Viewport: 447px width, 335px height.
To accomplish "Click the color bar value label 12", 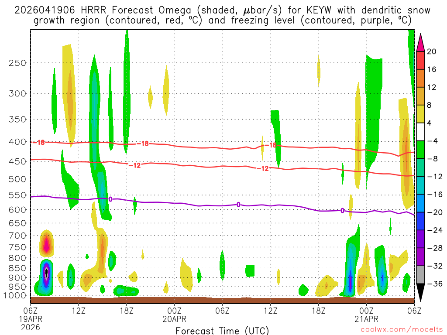I will click(x=431, y=87).
